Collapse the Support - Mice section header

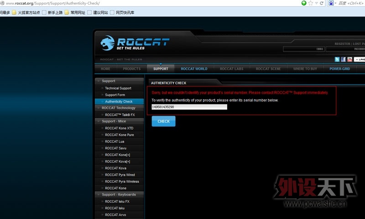(x=120, y=121)
